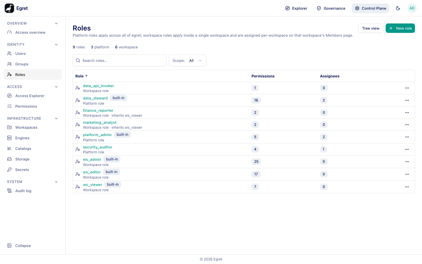Click the sort arrow on Role column
The width and height of the screenshot is (422, 264).
click(x=86, y=76)
